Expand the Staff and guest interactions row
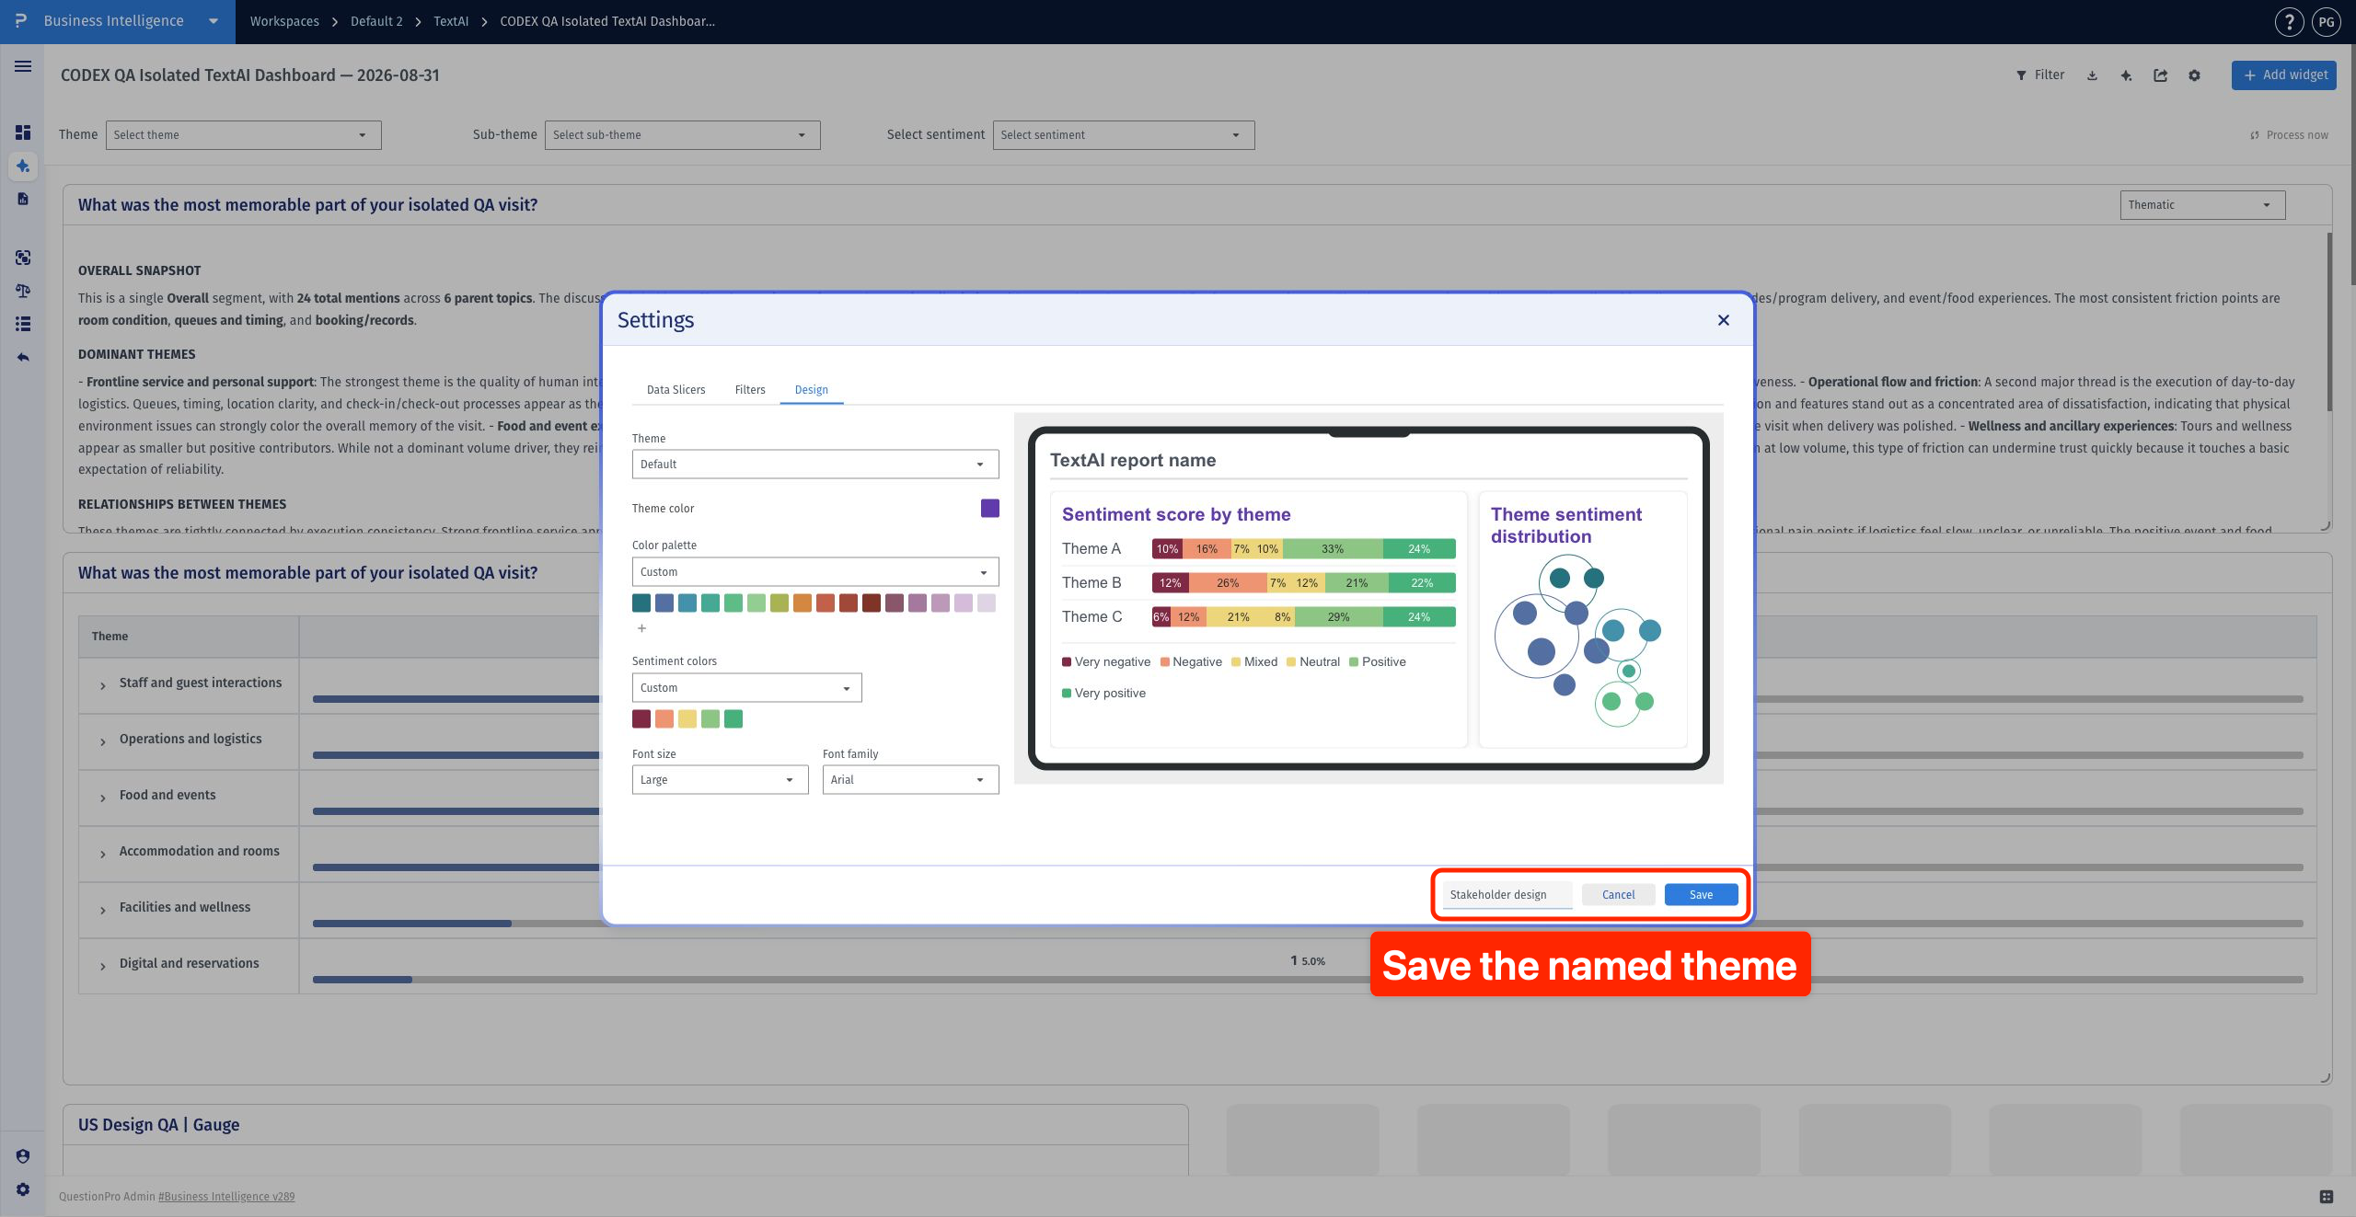The height and width of the screenshot is (1217, 2356). click(x=103, y=684)
